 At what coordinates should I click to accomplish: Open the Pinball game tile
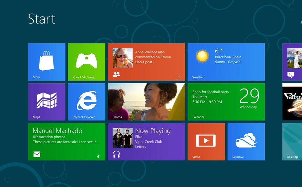tap(292, 102)
